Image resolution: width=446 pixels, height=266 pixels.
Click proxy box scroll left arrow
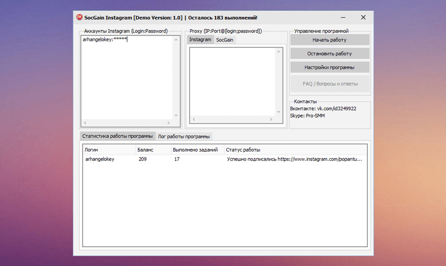(194, 119)
